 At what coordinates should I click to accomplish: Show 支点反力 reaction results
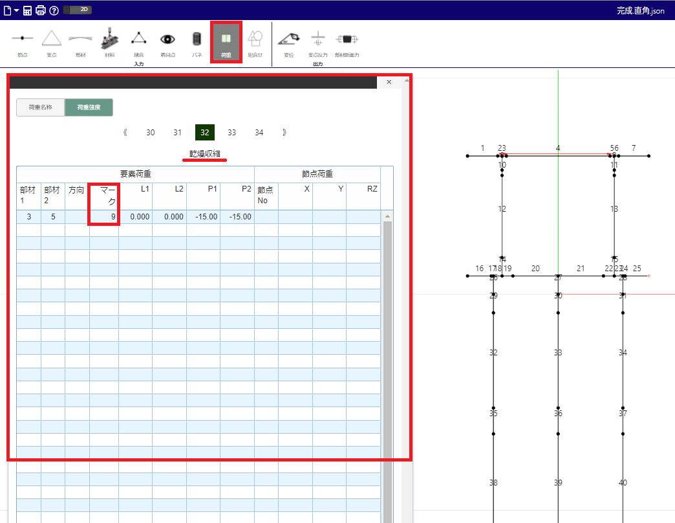pyautogui.click(x=317, y=43)
